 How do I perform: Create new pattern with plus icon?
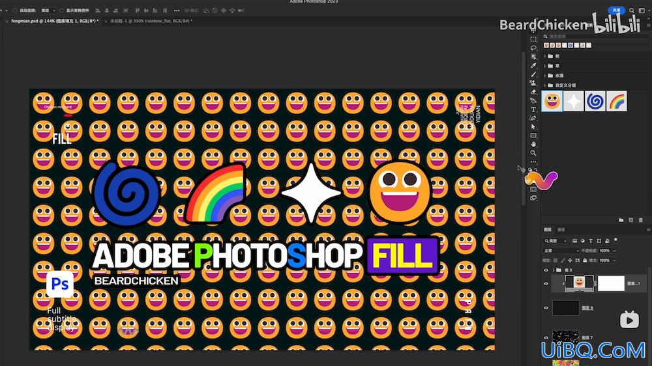click(x=630, y=219)
